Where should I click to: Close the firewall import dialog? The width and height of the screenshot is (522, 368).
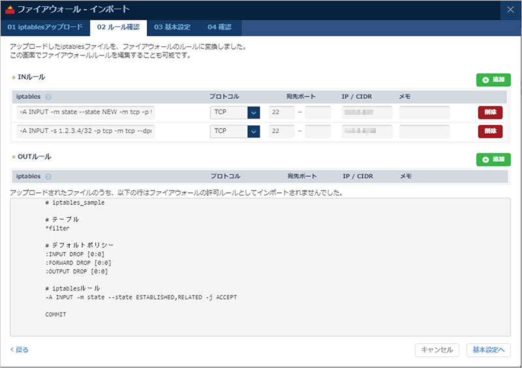pyautogui.click(x=510, y=10)
